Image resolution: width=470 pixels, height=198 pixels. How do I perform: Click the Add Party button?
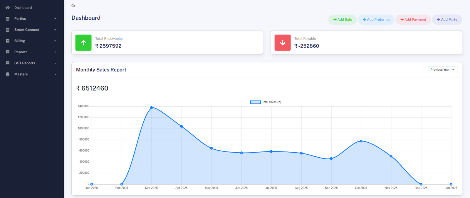447,20
